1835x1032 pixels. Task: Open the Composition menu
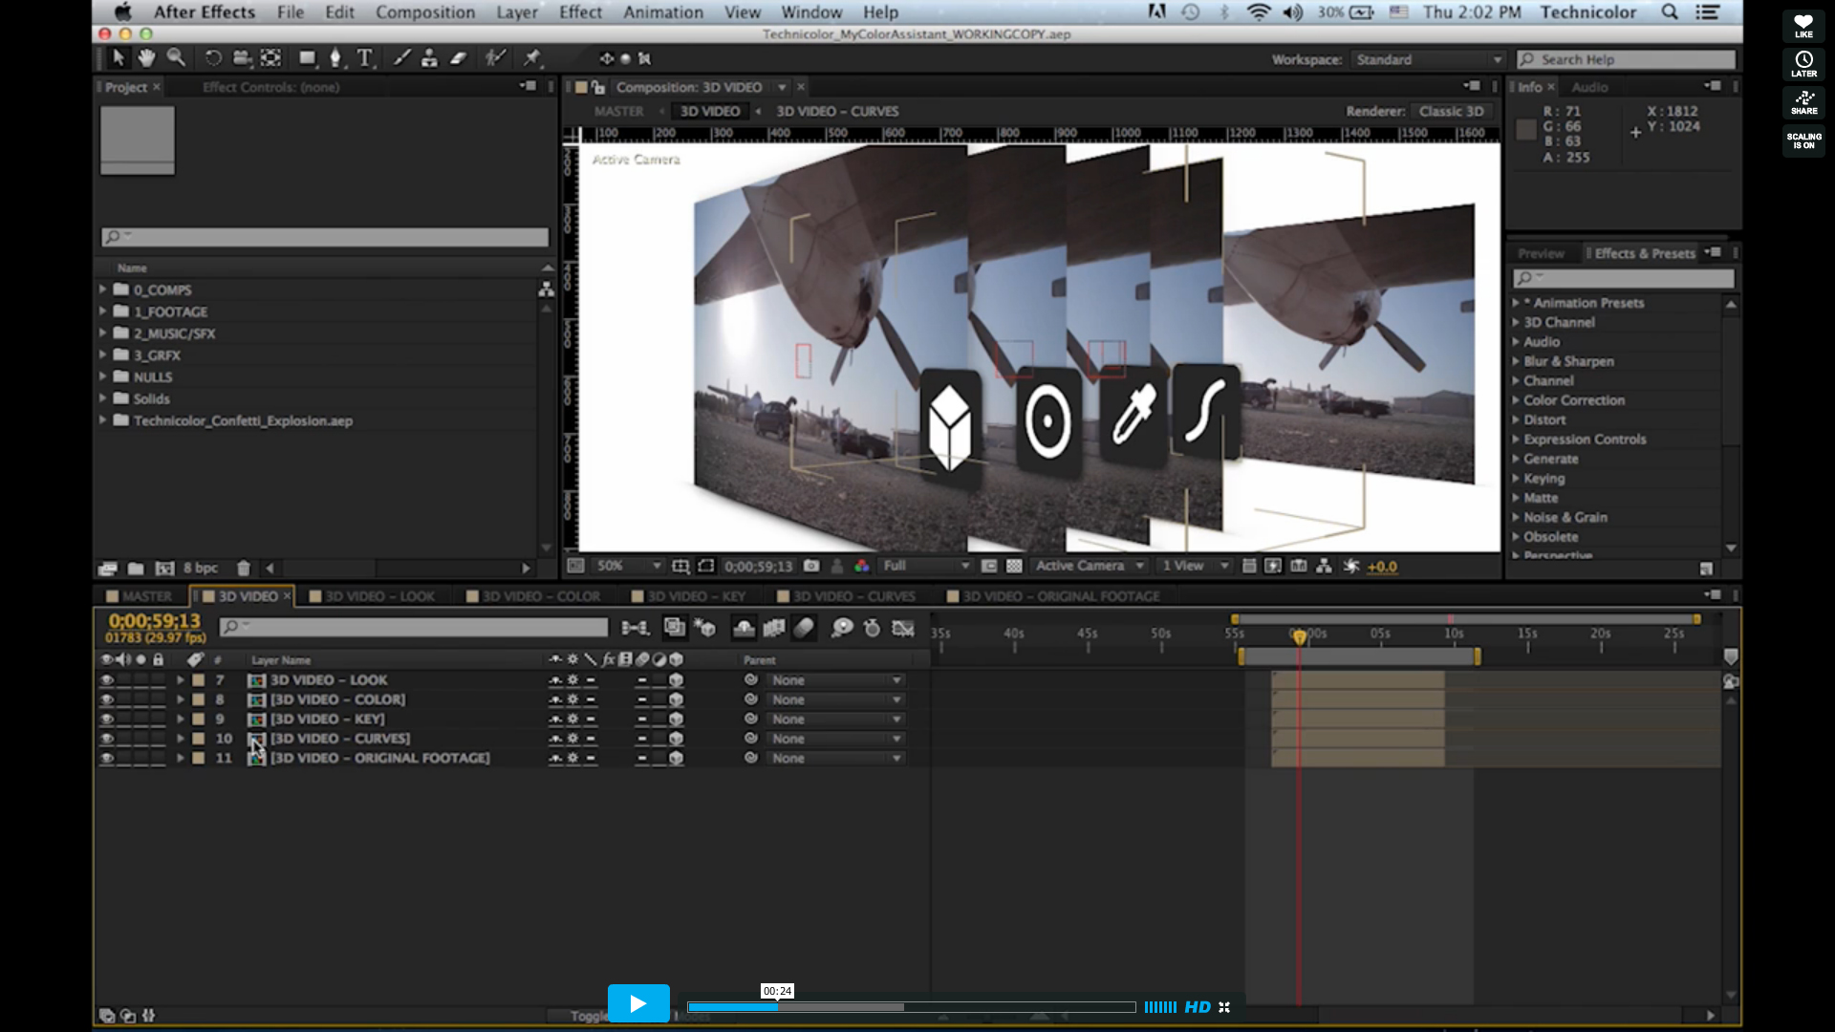coord(424,11)
